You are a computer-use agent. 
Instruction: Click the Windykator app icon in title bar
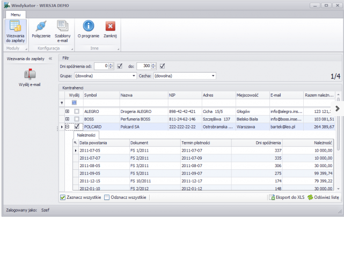coord(7,5)
